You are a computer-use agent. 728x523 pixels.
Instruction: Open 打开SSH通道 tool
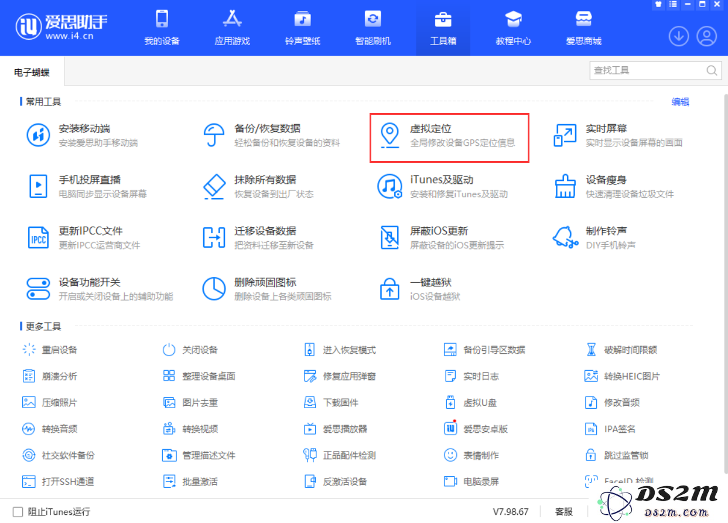59,481
